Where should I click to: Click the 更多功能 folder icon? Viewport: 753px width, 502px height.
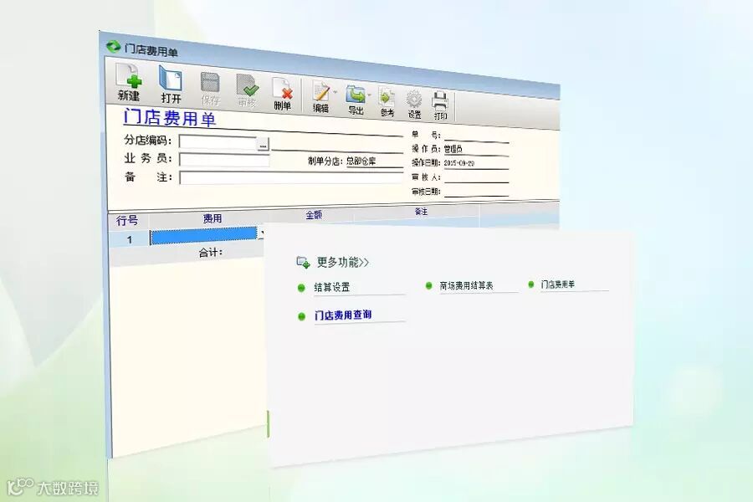tap(303, 262)
